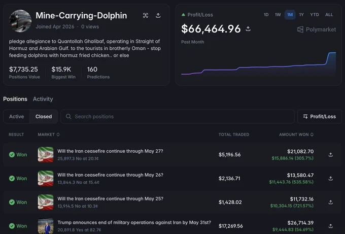This screenshot has width=345, height=234.
Task: Select the ALL timeframe
Action: tap(329, 15)
